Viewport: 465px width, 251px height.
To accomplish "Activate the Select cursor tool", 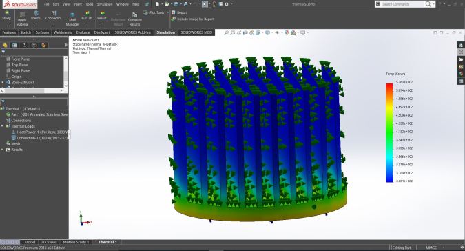I will coord(205,4).
